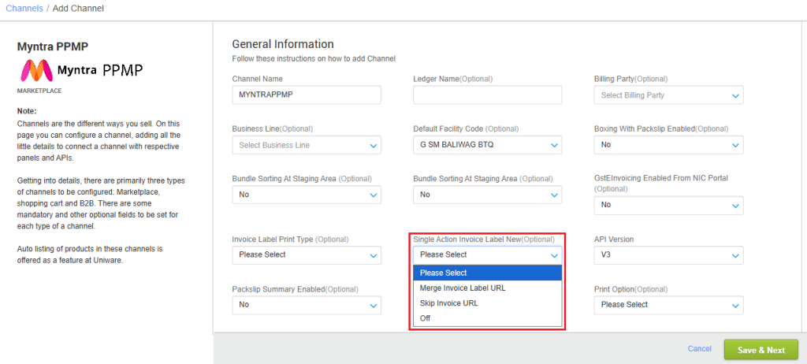Click the Ledger Name input field

(487, 95)
